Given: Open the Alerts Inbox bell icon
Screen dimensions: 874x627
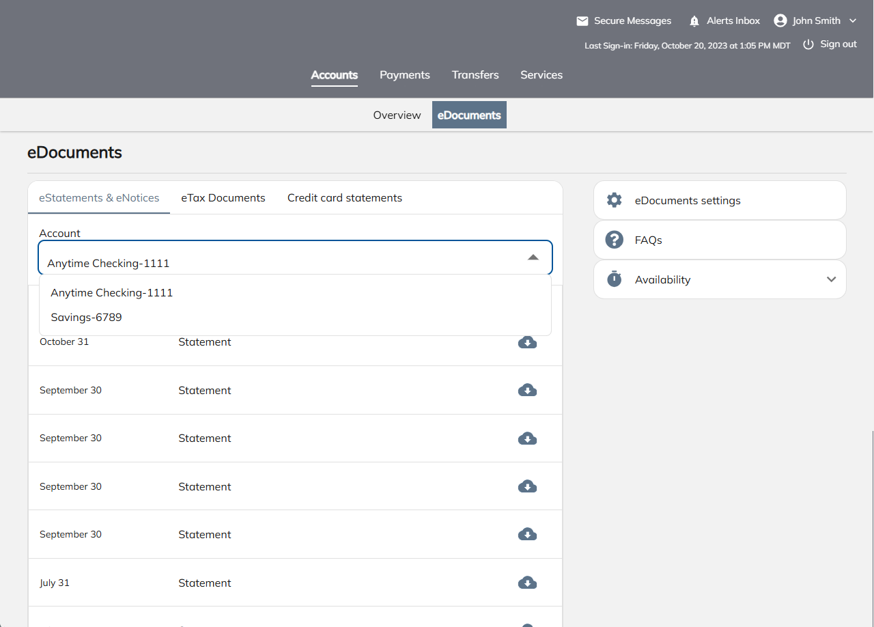Looking at the screenshot, I should pyautogui.click(x=694, y=21).
